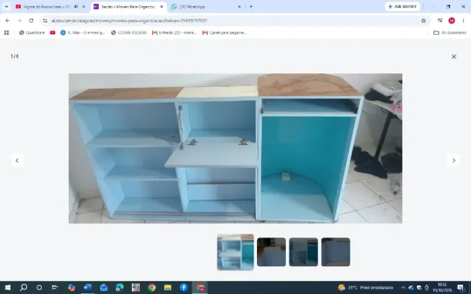Open the YouTube bookmark icon
The image size is (471, 294).
(52, 33)
